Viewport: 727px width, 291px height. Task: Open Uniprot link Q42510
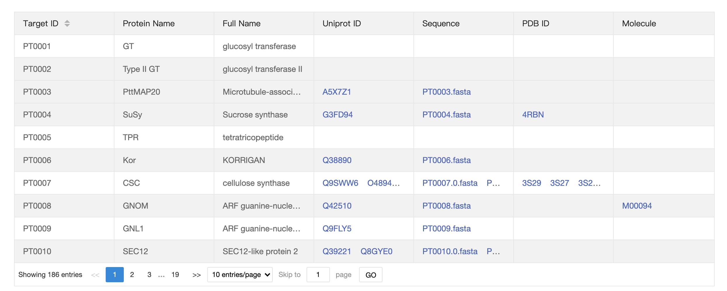point(337,206)
